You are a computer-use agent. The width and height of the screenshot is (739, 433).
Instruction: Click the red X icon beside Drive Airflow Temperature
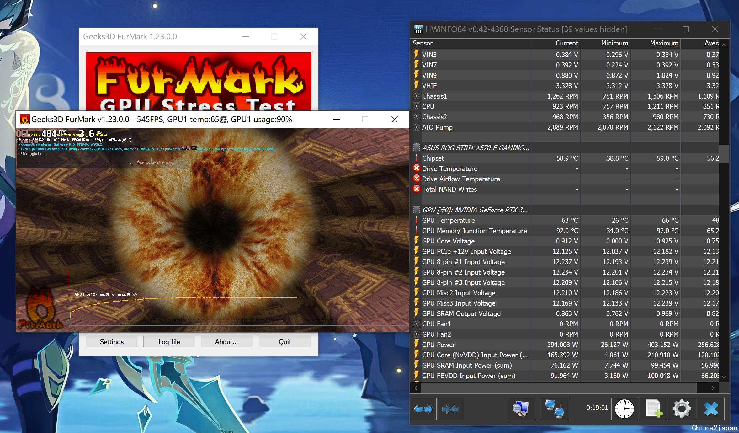[x=417, y=179]
